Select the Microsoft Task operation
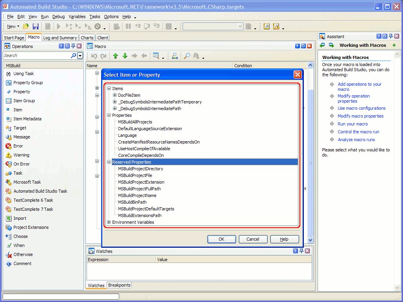This screenshot has width=403, height=302. [x=27, y=182]
